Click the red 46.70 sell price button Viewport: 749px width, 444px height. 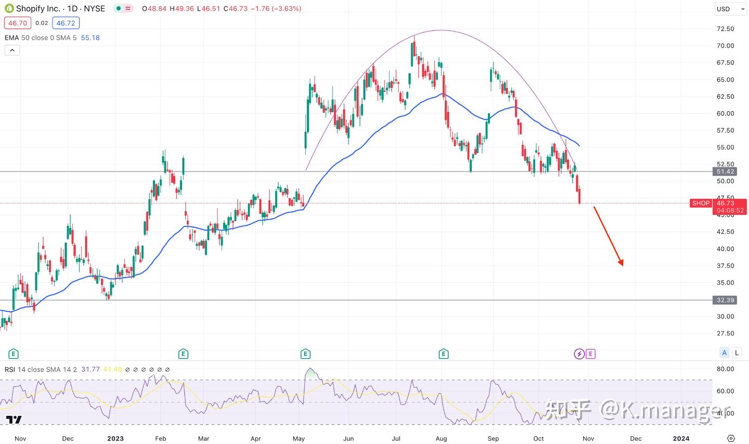pos(18,23)
